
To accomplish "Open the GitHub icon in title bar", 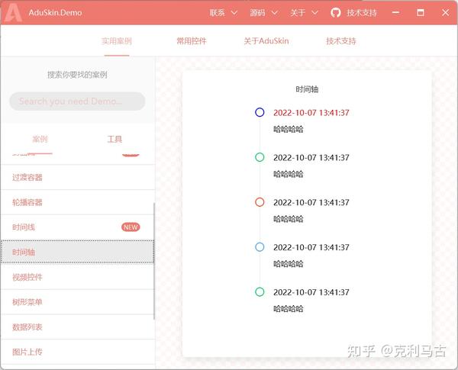I will [x=335, y=12].
